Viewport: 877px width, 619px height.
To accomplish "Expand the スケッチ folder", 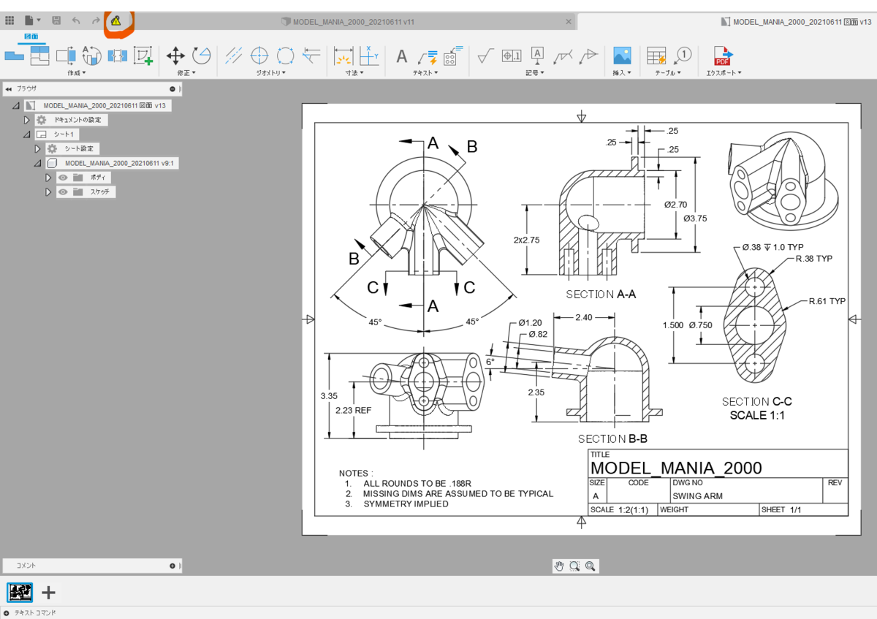I will click(49, 192).
